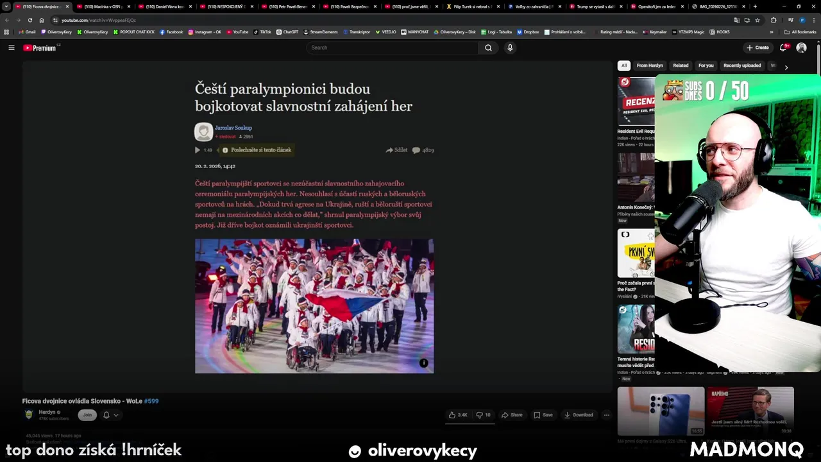The height and width of the screenshot is (462, 821).
Task: Open the Resident Evil Requiem review thumbnail
Action: point(636,101)
